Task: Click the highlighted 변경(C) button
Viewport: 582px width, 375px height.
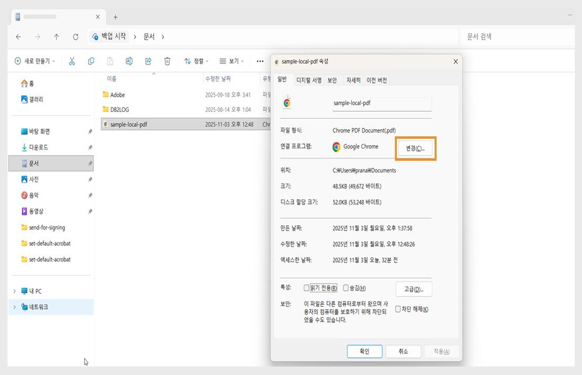Action: pos(416,149)
